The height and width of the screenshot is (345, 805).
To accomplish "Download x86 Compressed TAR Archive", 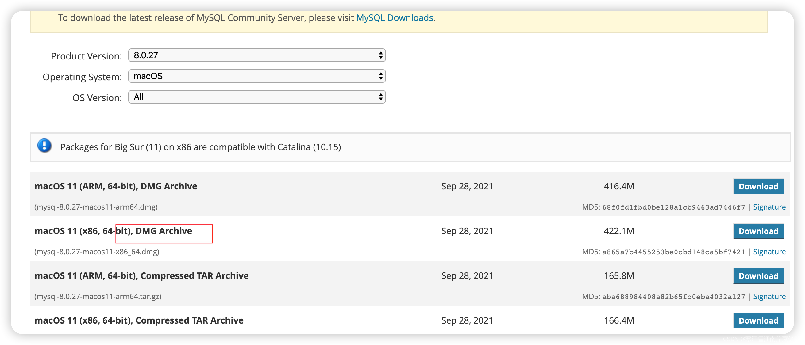I will [758, 320].
